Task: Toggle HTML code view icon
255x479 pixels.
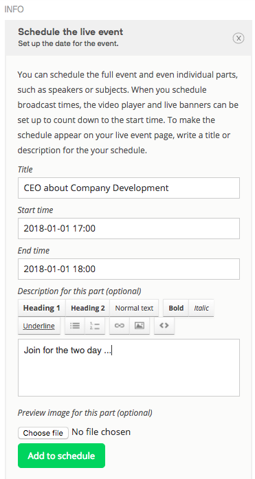Action: point(164,326)
